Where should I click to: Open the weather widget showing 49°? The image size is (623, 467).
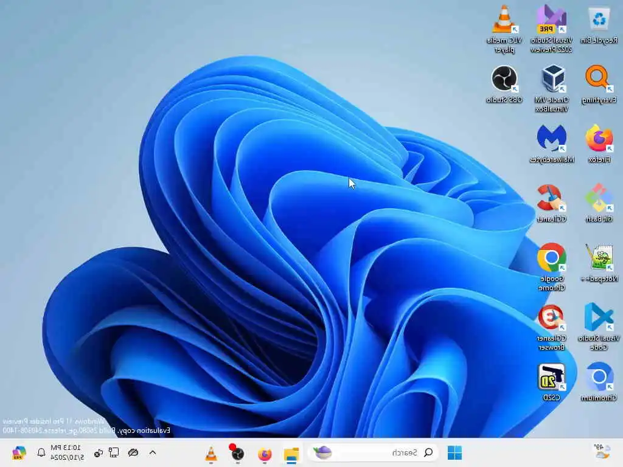(601, 452)
